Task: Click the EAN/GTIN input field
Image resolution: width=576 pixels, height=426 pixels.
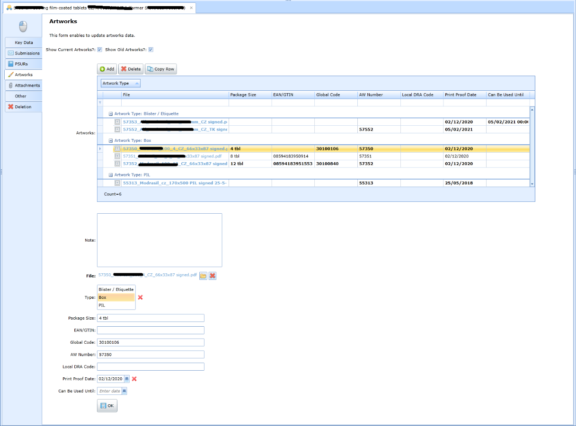Action: click(151, 330)
